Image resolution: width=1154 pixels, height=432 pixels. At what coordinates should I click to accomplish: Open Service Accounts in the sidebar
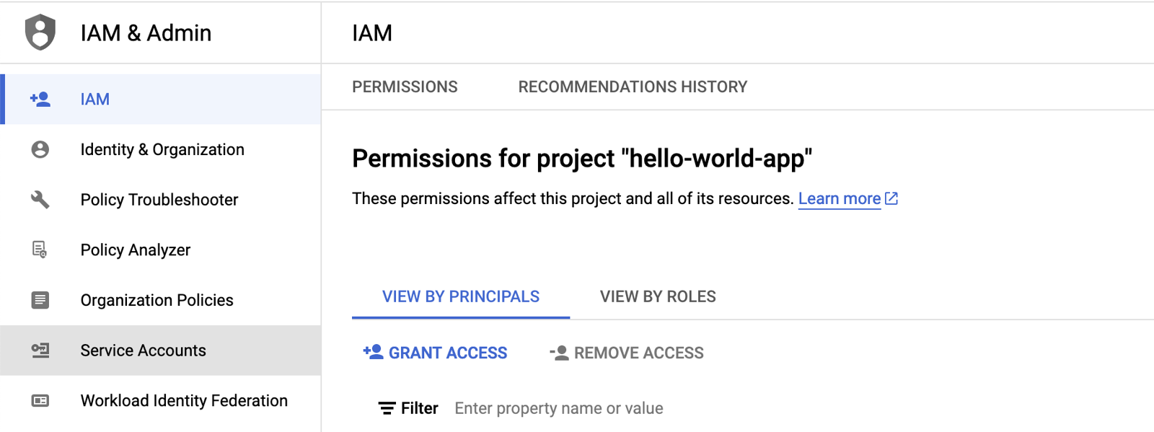(x=144, y=351)
